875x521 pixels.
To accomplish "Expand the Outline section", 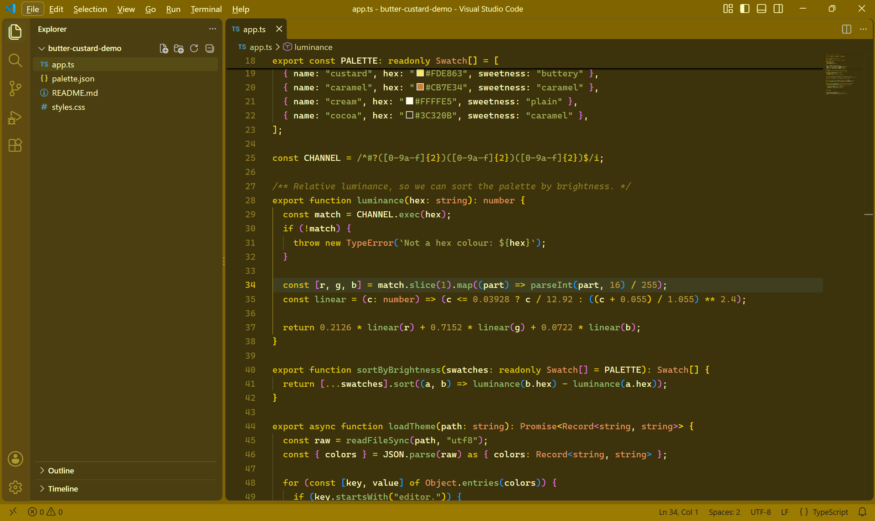I will (125, 470).
